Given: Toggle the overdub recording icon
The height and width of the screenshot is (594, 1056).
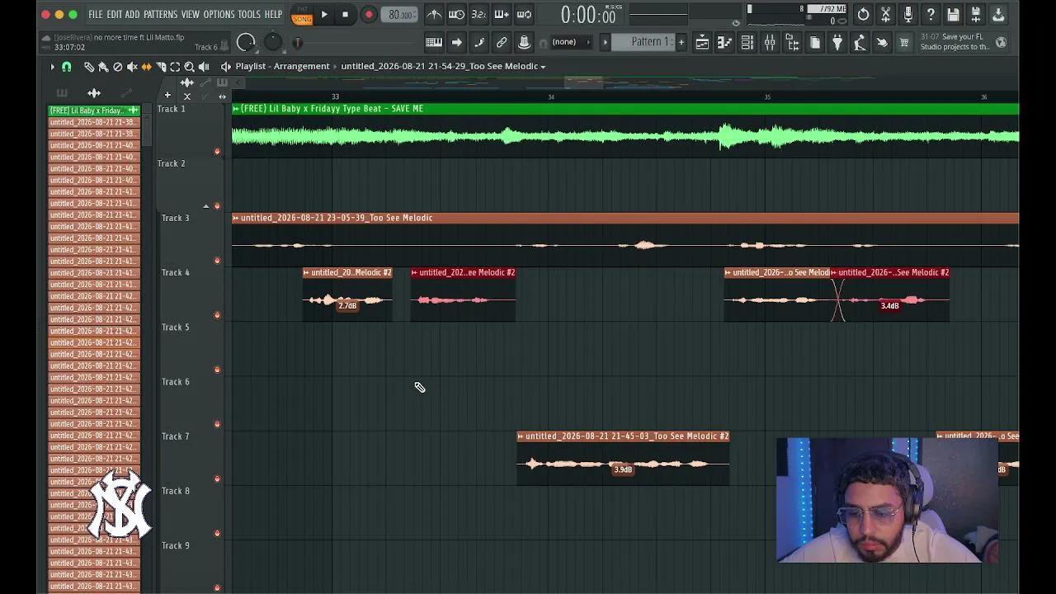Looking at the screenshot, I should pos(502,15).
